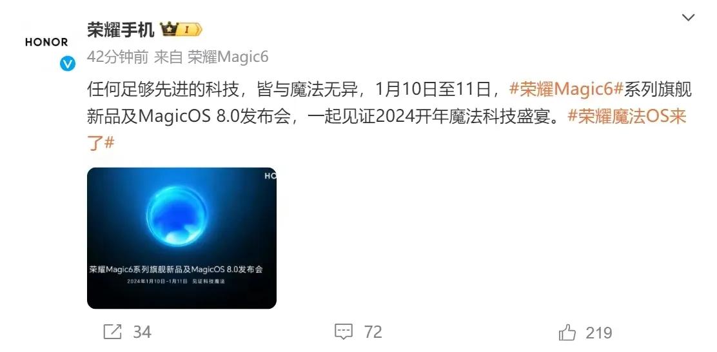This screenshot has height=352, width=717.
Task: Click the 荣耀Magic6 source device link
Action: tap(228, 57)
